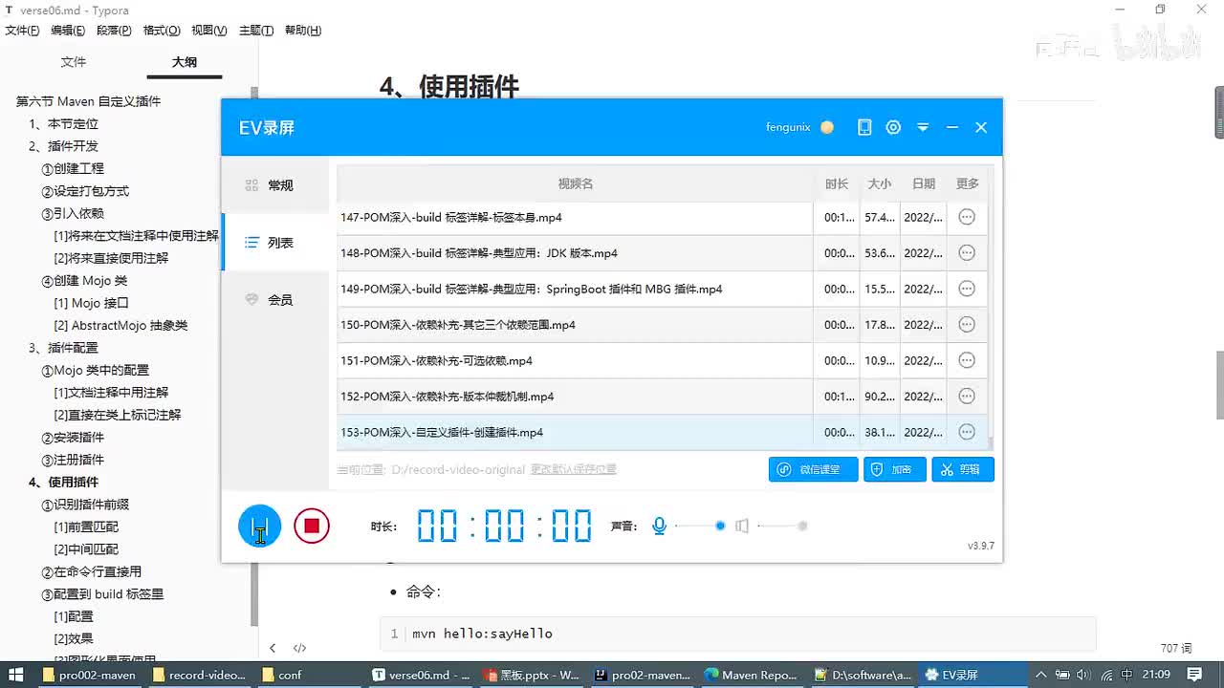
Task: Open more options for video 152
Action: [x=967, y=397]
